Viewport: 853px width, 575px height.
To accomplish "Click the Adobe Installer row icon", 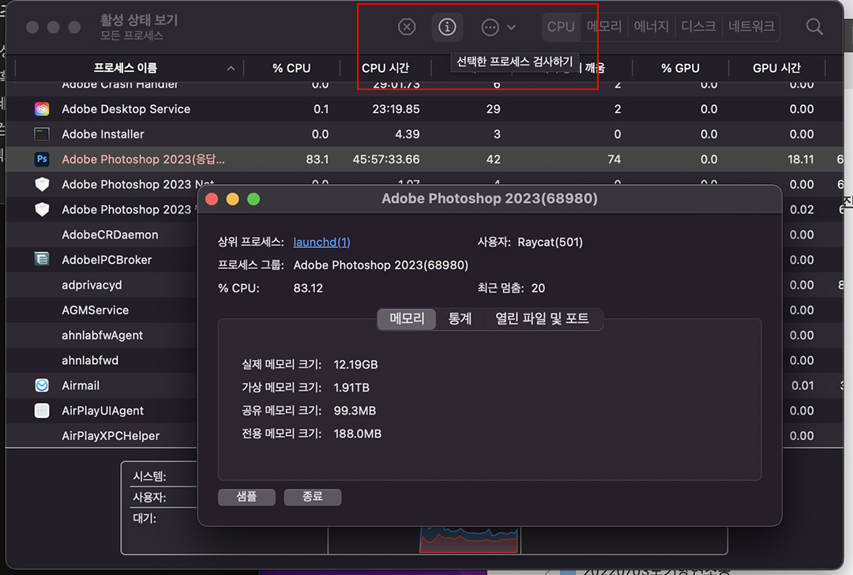I will (42, 133).
